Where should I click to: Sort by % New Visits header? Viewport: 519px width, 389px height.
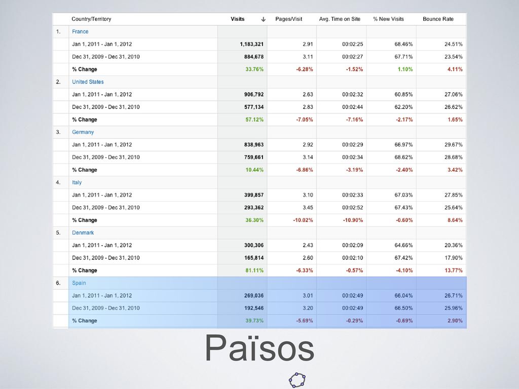[x=389, y=19]
